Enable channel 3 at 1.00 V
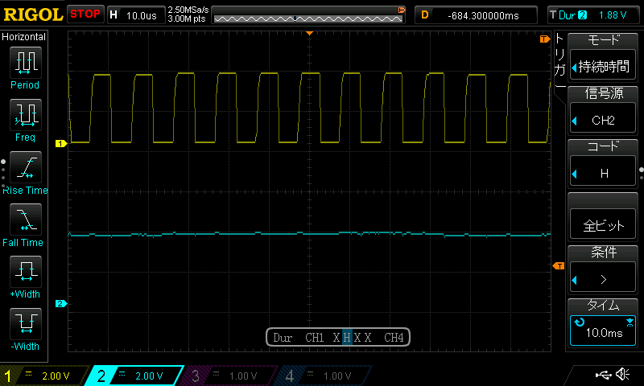 (229, 376)
